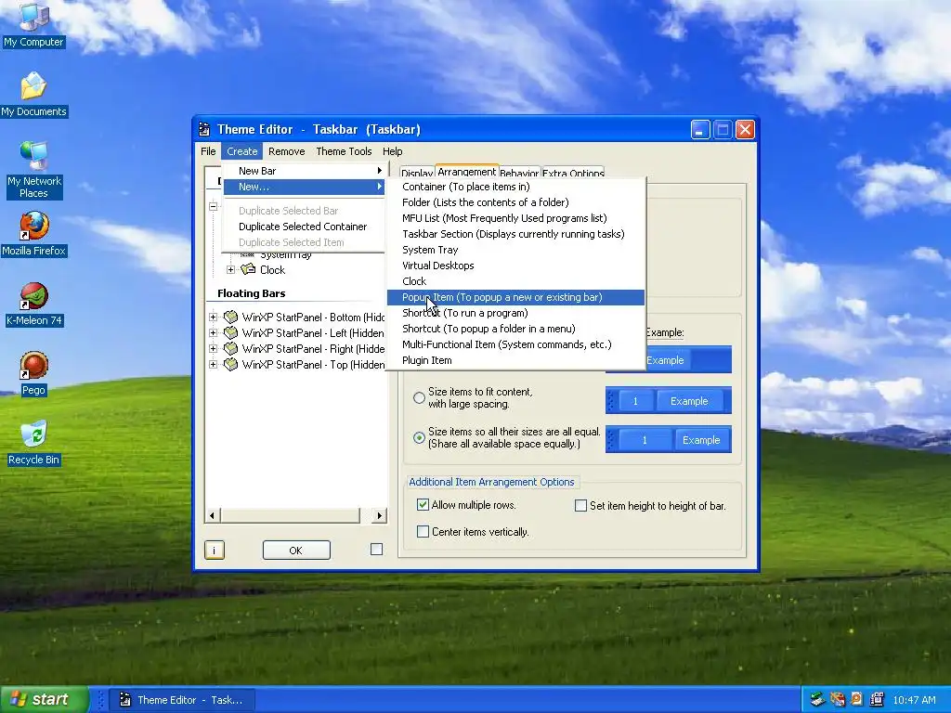Select the Clock folder icon in tree
This screenshot has height=713, width=951.
(248, 269)
